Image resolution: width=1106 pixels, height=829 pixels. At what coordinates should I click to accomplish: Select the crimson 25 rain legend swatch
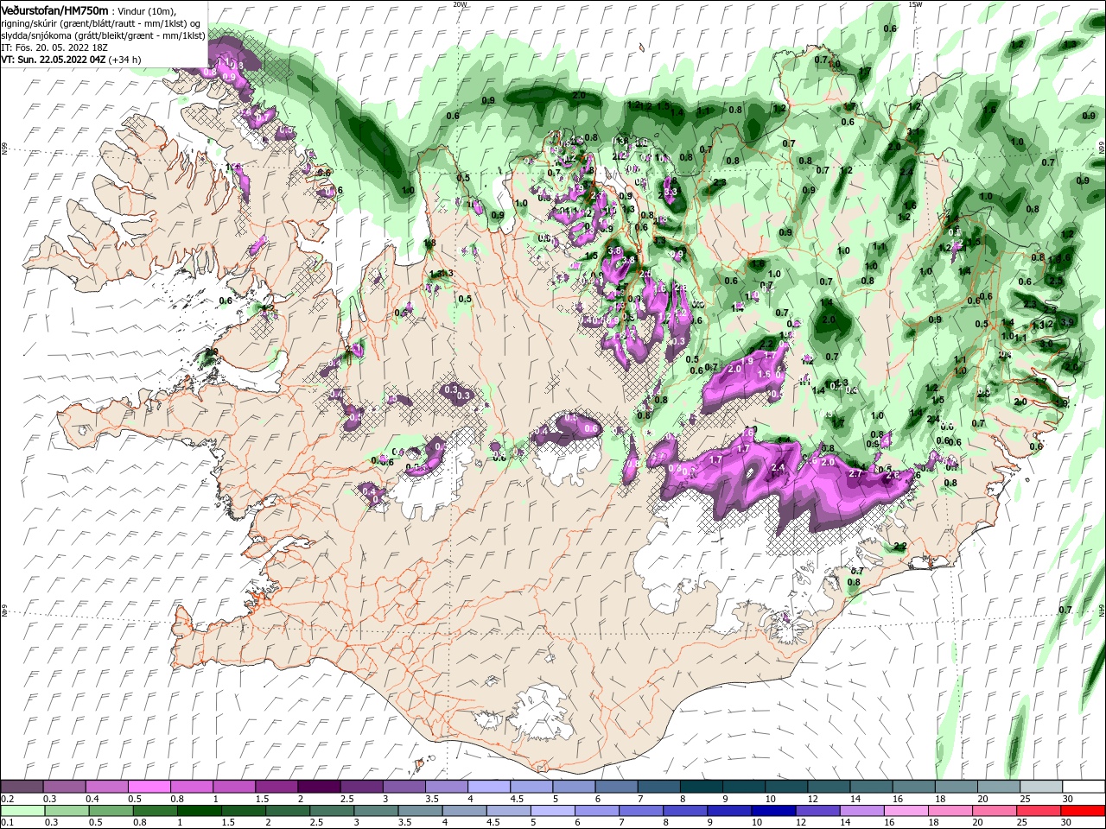coord(1037,811)
